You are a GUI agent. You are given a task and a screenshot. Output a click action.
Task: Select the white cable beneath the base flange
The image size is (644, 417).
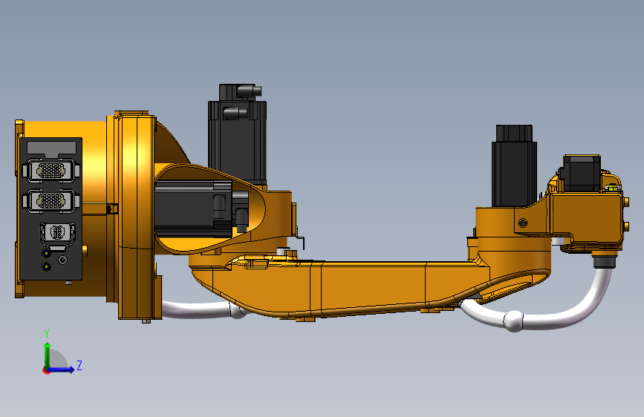[x=201, y=310]
